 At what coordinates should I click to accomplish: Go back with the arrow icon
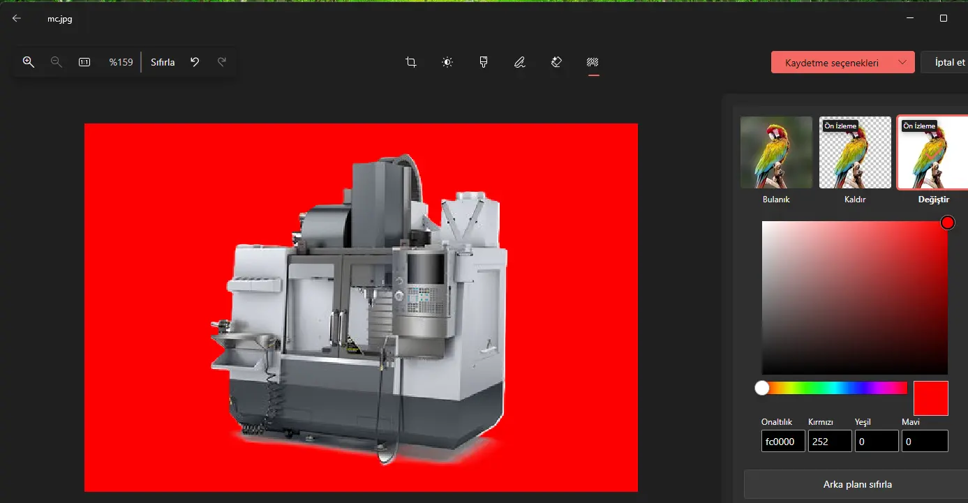[17, 19]
